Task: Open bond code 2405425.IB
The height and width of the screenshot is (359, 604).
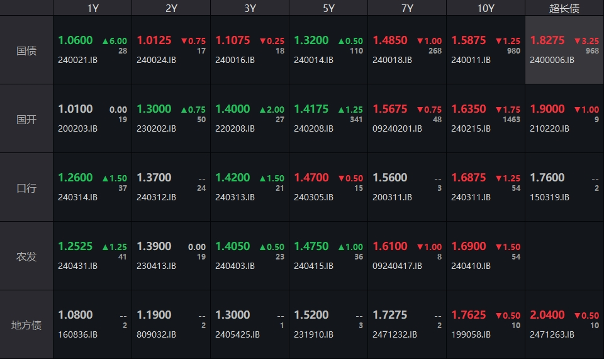Action: click(x=237, y=334)
